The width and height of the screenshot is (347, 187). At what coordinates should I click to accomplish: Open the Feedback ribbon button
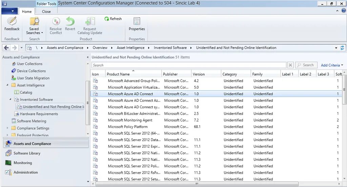pos(12,23)
